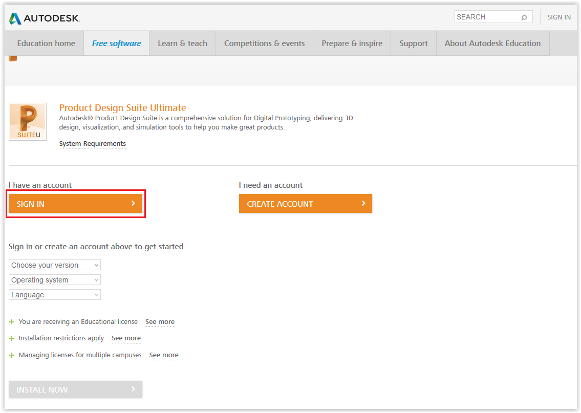Click the Autodesk logo
Image resolution: width=581 pixels, height=413 pixels.
pos(45,18)
